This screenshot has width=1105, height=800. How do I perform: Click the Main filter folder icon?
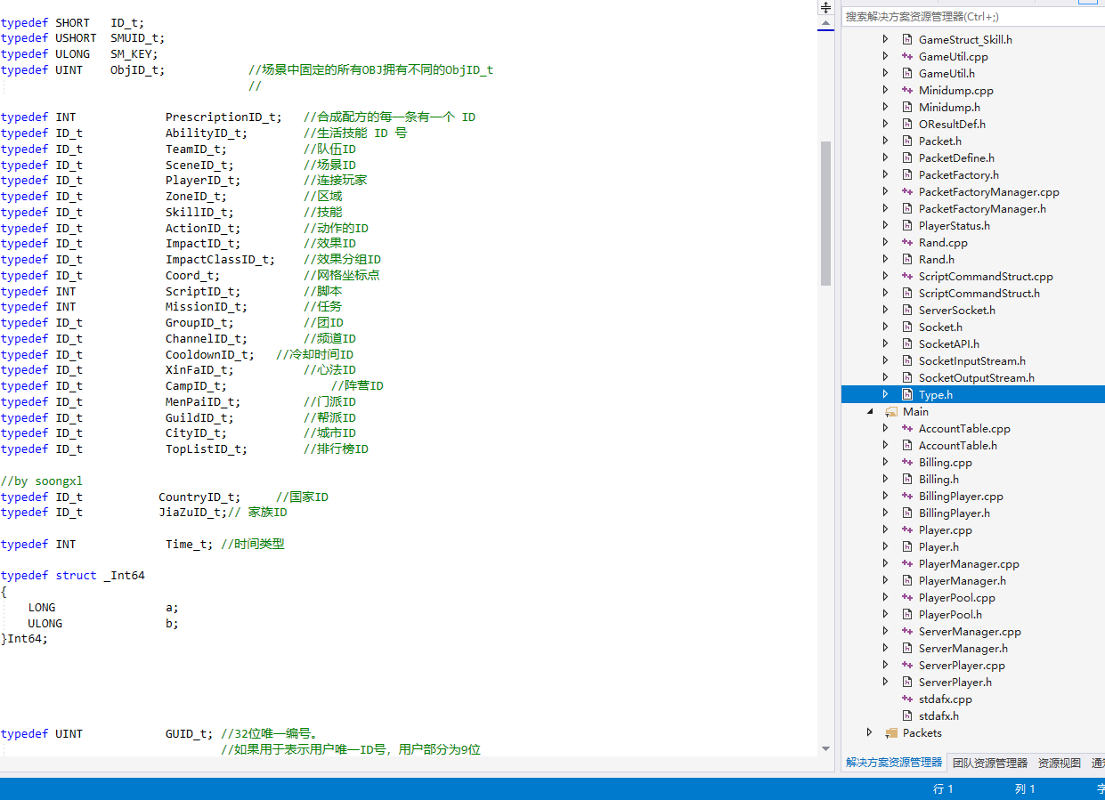[x=891, y=411]
